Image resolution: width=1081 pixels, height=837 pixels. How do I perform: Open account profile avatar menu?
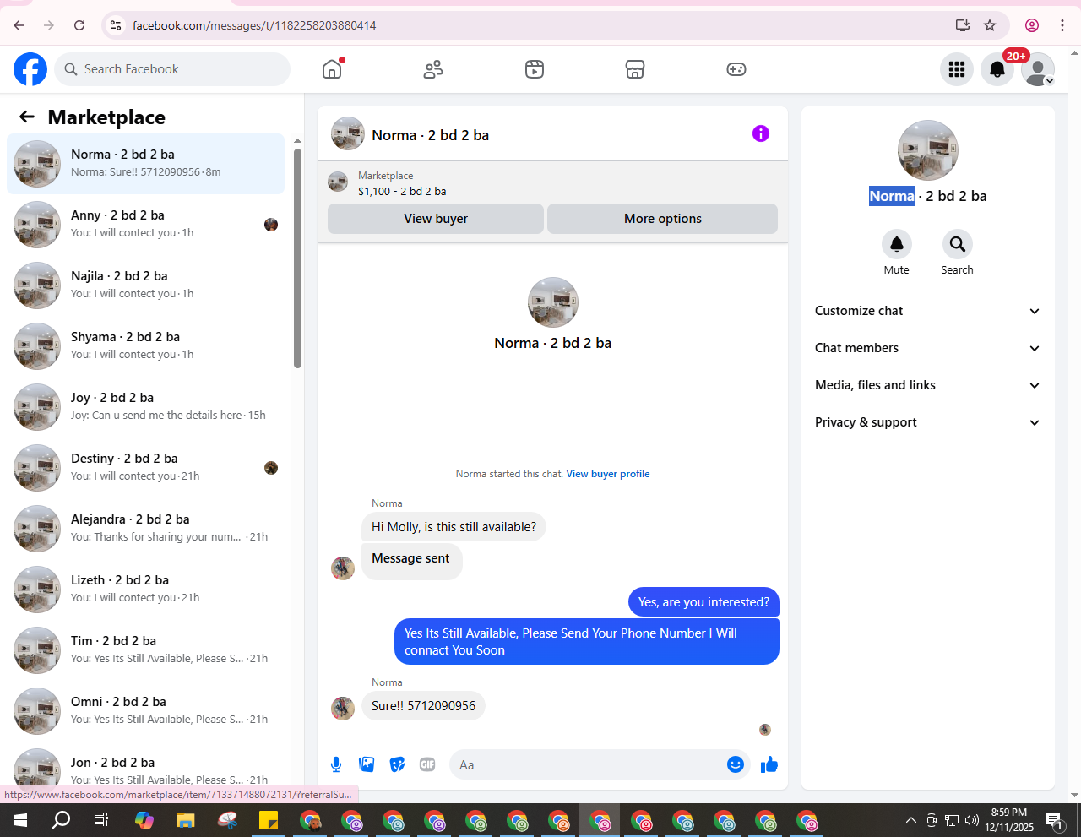pos(1038,69)
